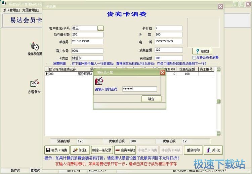Screen dimensions: 252x174
Task: Click the 客户卡号 field 0001
Action: [x=87, y=51]
